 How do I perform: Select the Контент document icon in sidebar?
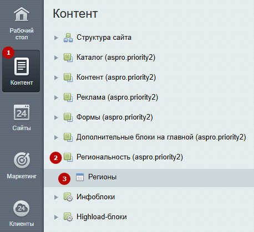22,66
